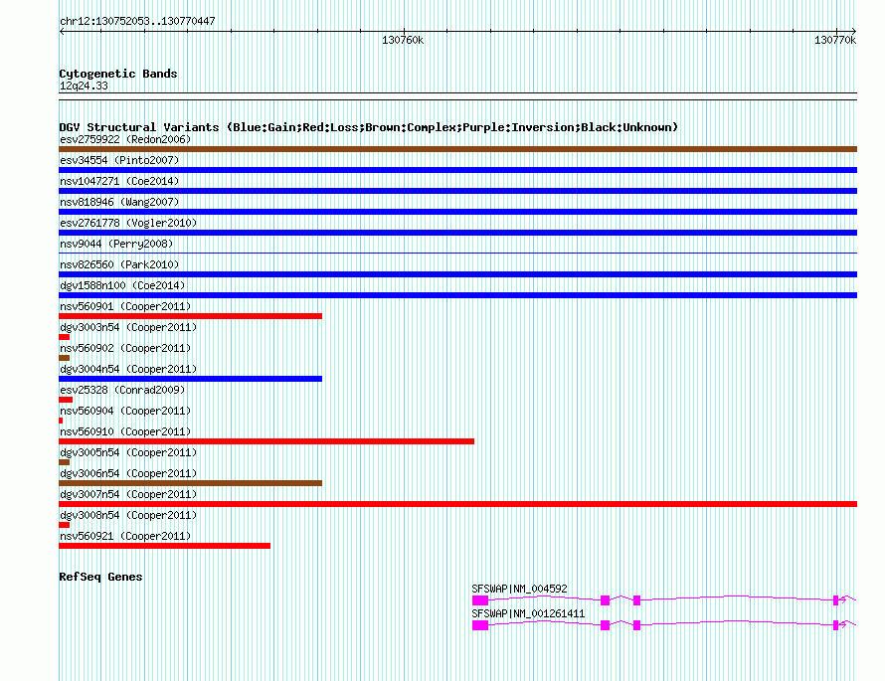Open the nsv826560 (Park2010) label

point(119,264)
